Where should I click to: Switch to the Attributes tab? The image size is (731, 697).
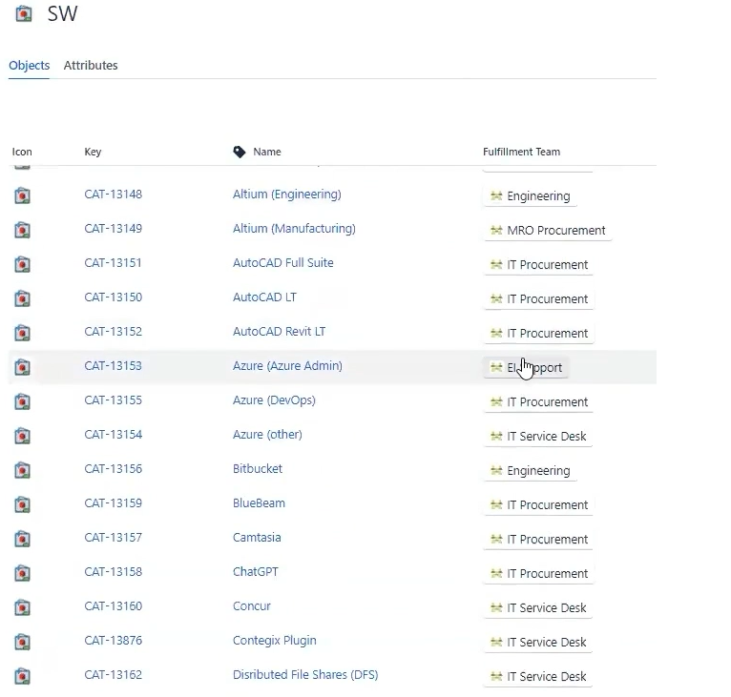91,65
